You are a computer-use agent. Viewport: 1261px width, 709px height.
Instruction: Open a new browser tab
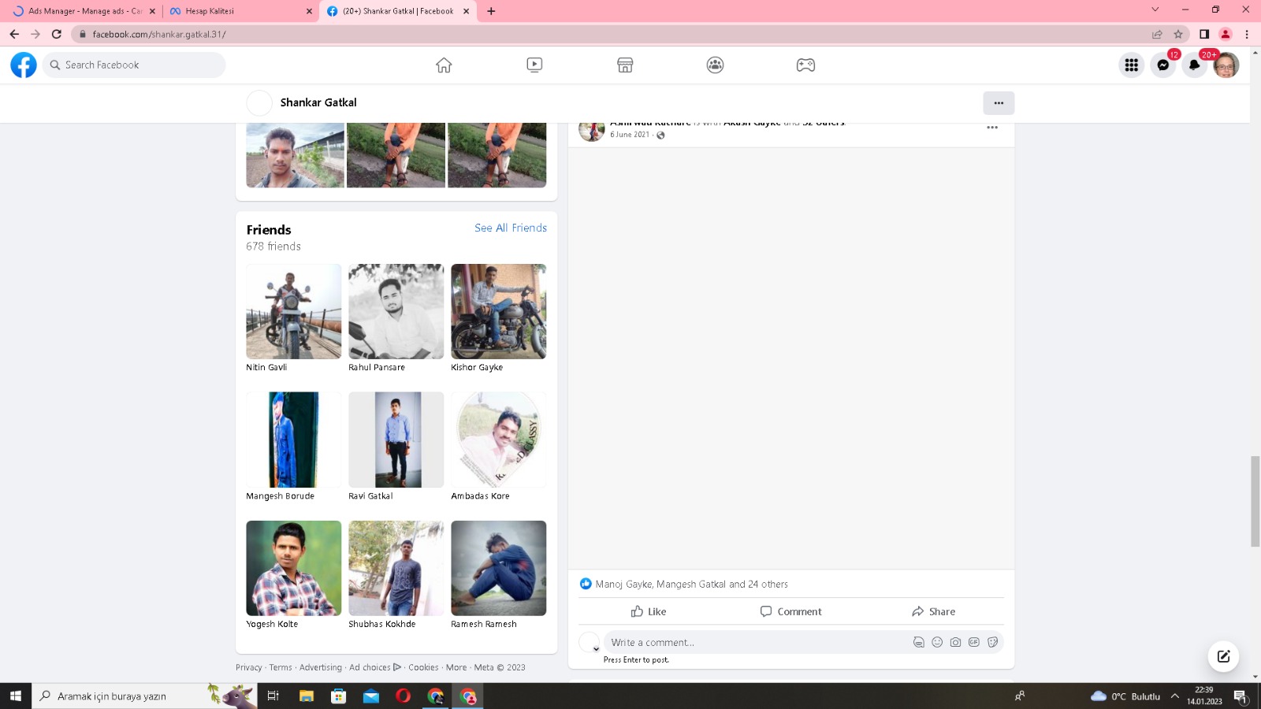(491, 11)
